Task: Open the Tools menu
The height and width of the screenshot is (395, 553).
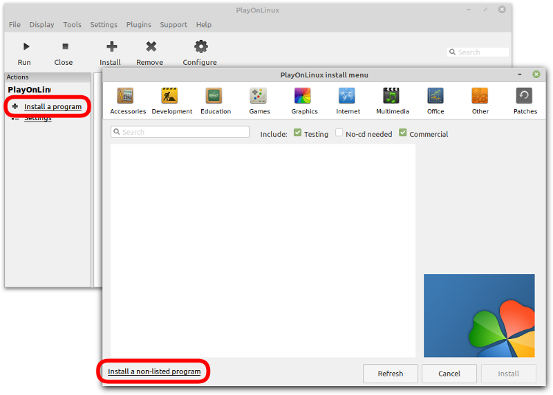Action: coord(72,24)
